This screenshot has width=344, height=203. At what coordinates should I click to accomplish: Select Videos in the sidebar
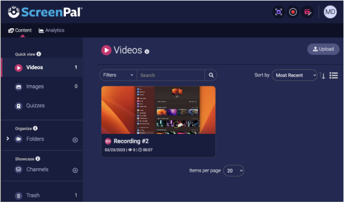tap(42, 67)
